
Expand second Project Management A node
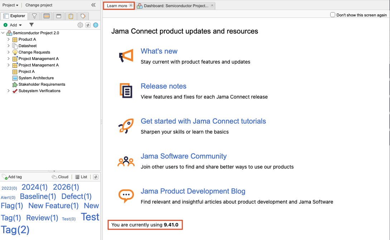[x=9, y=65]
